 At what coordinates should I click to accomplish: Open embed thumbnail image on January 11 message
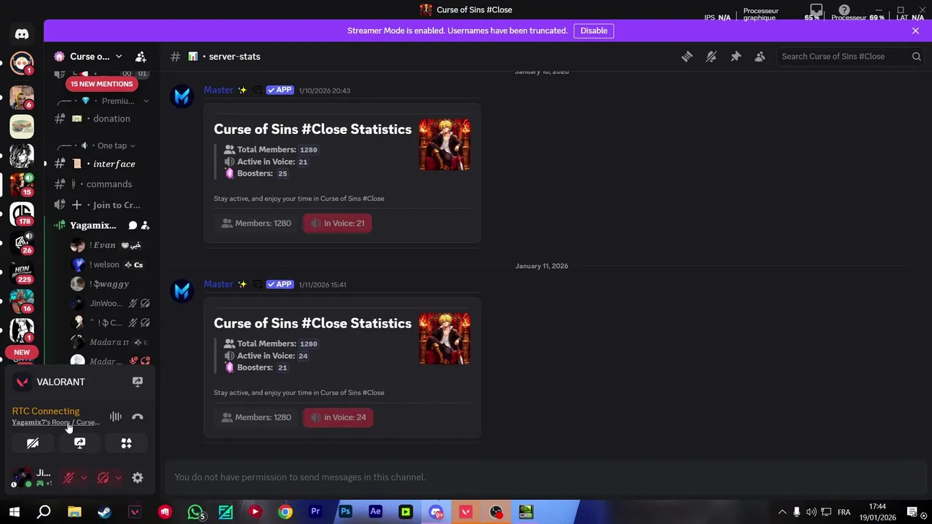point(444,338)
